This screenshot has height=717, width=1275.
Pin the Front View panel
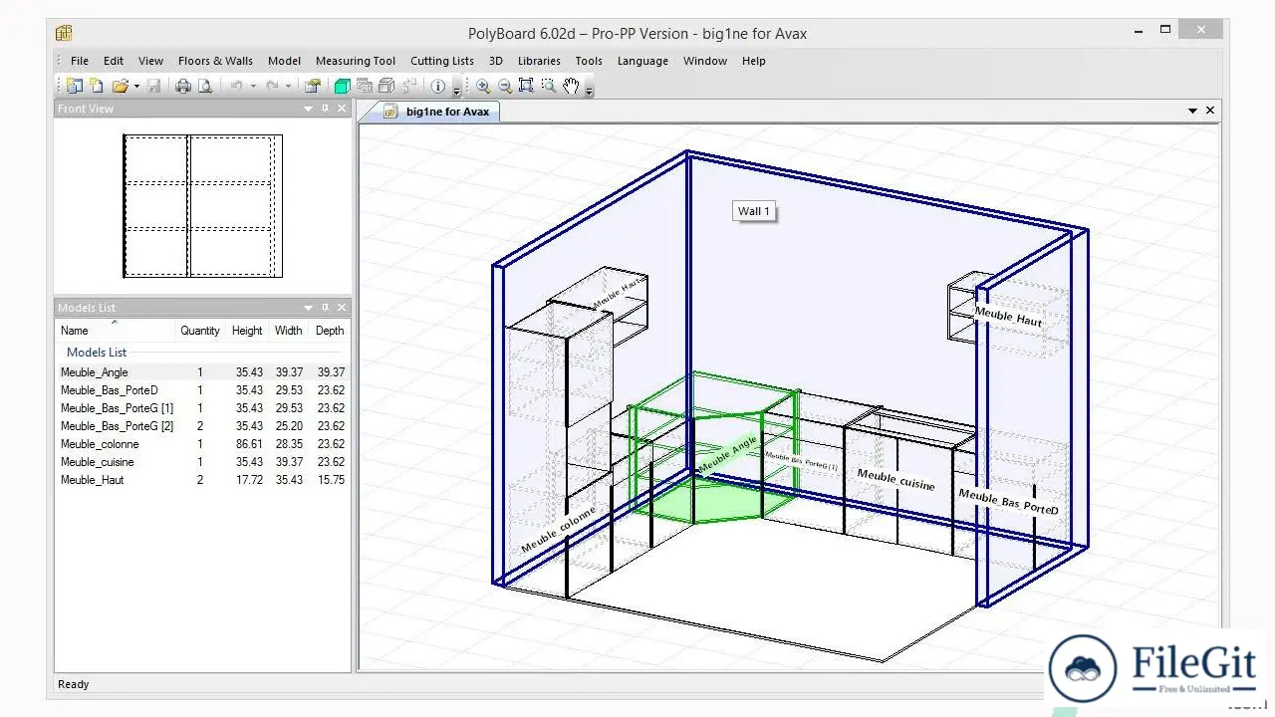tap(325, 109)
